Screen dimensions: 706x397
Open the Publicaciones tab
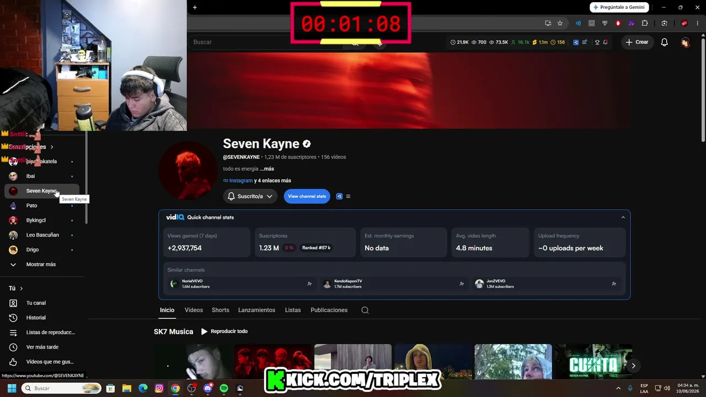(329, 310)
